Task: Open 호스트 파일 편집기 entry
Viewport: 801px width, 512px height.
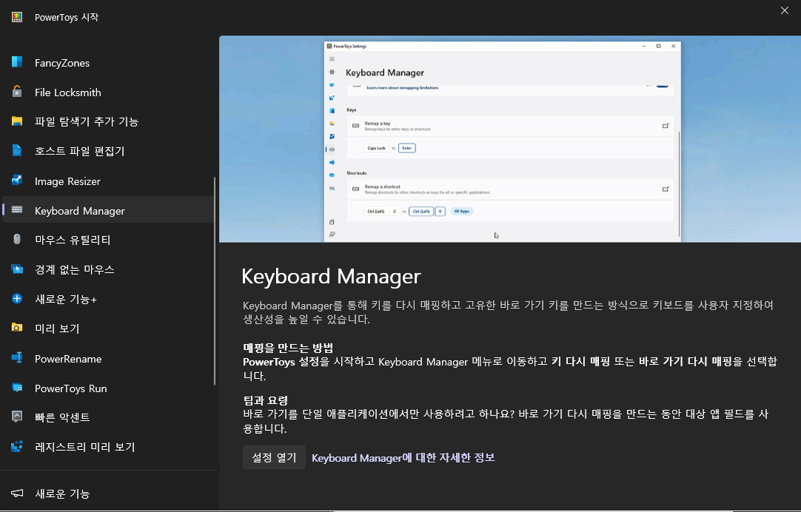Action: point(108,151)
